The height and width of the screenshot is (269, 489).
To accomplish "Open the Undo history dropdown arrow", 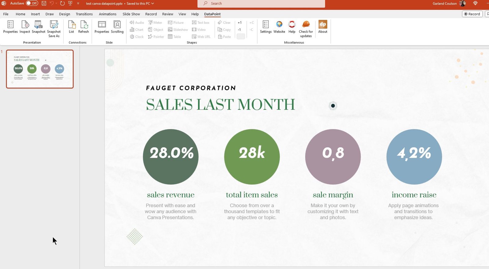I will [57, 3].
